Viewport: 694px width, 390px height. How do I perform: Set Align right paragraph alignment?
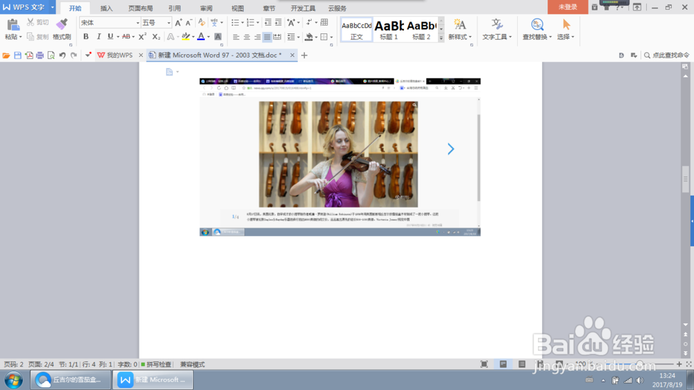(257, 37)
